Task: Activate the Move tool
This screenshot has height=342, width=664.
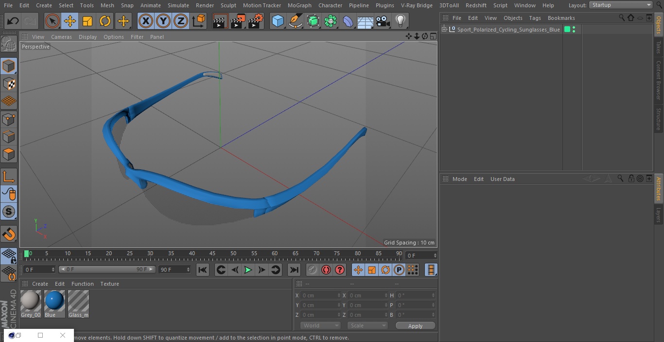Action: (70, 21)
